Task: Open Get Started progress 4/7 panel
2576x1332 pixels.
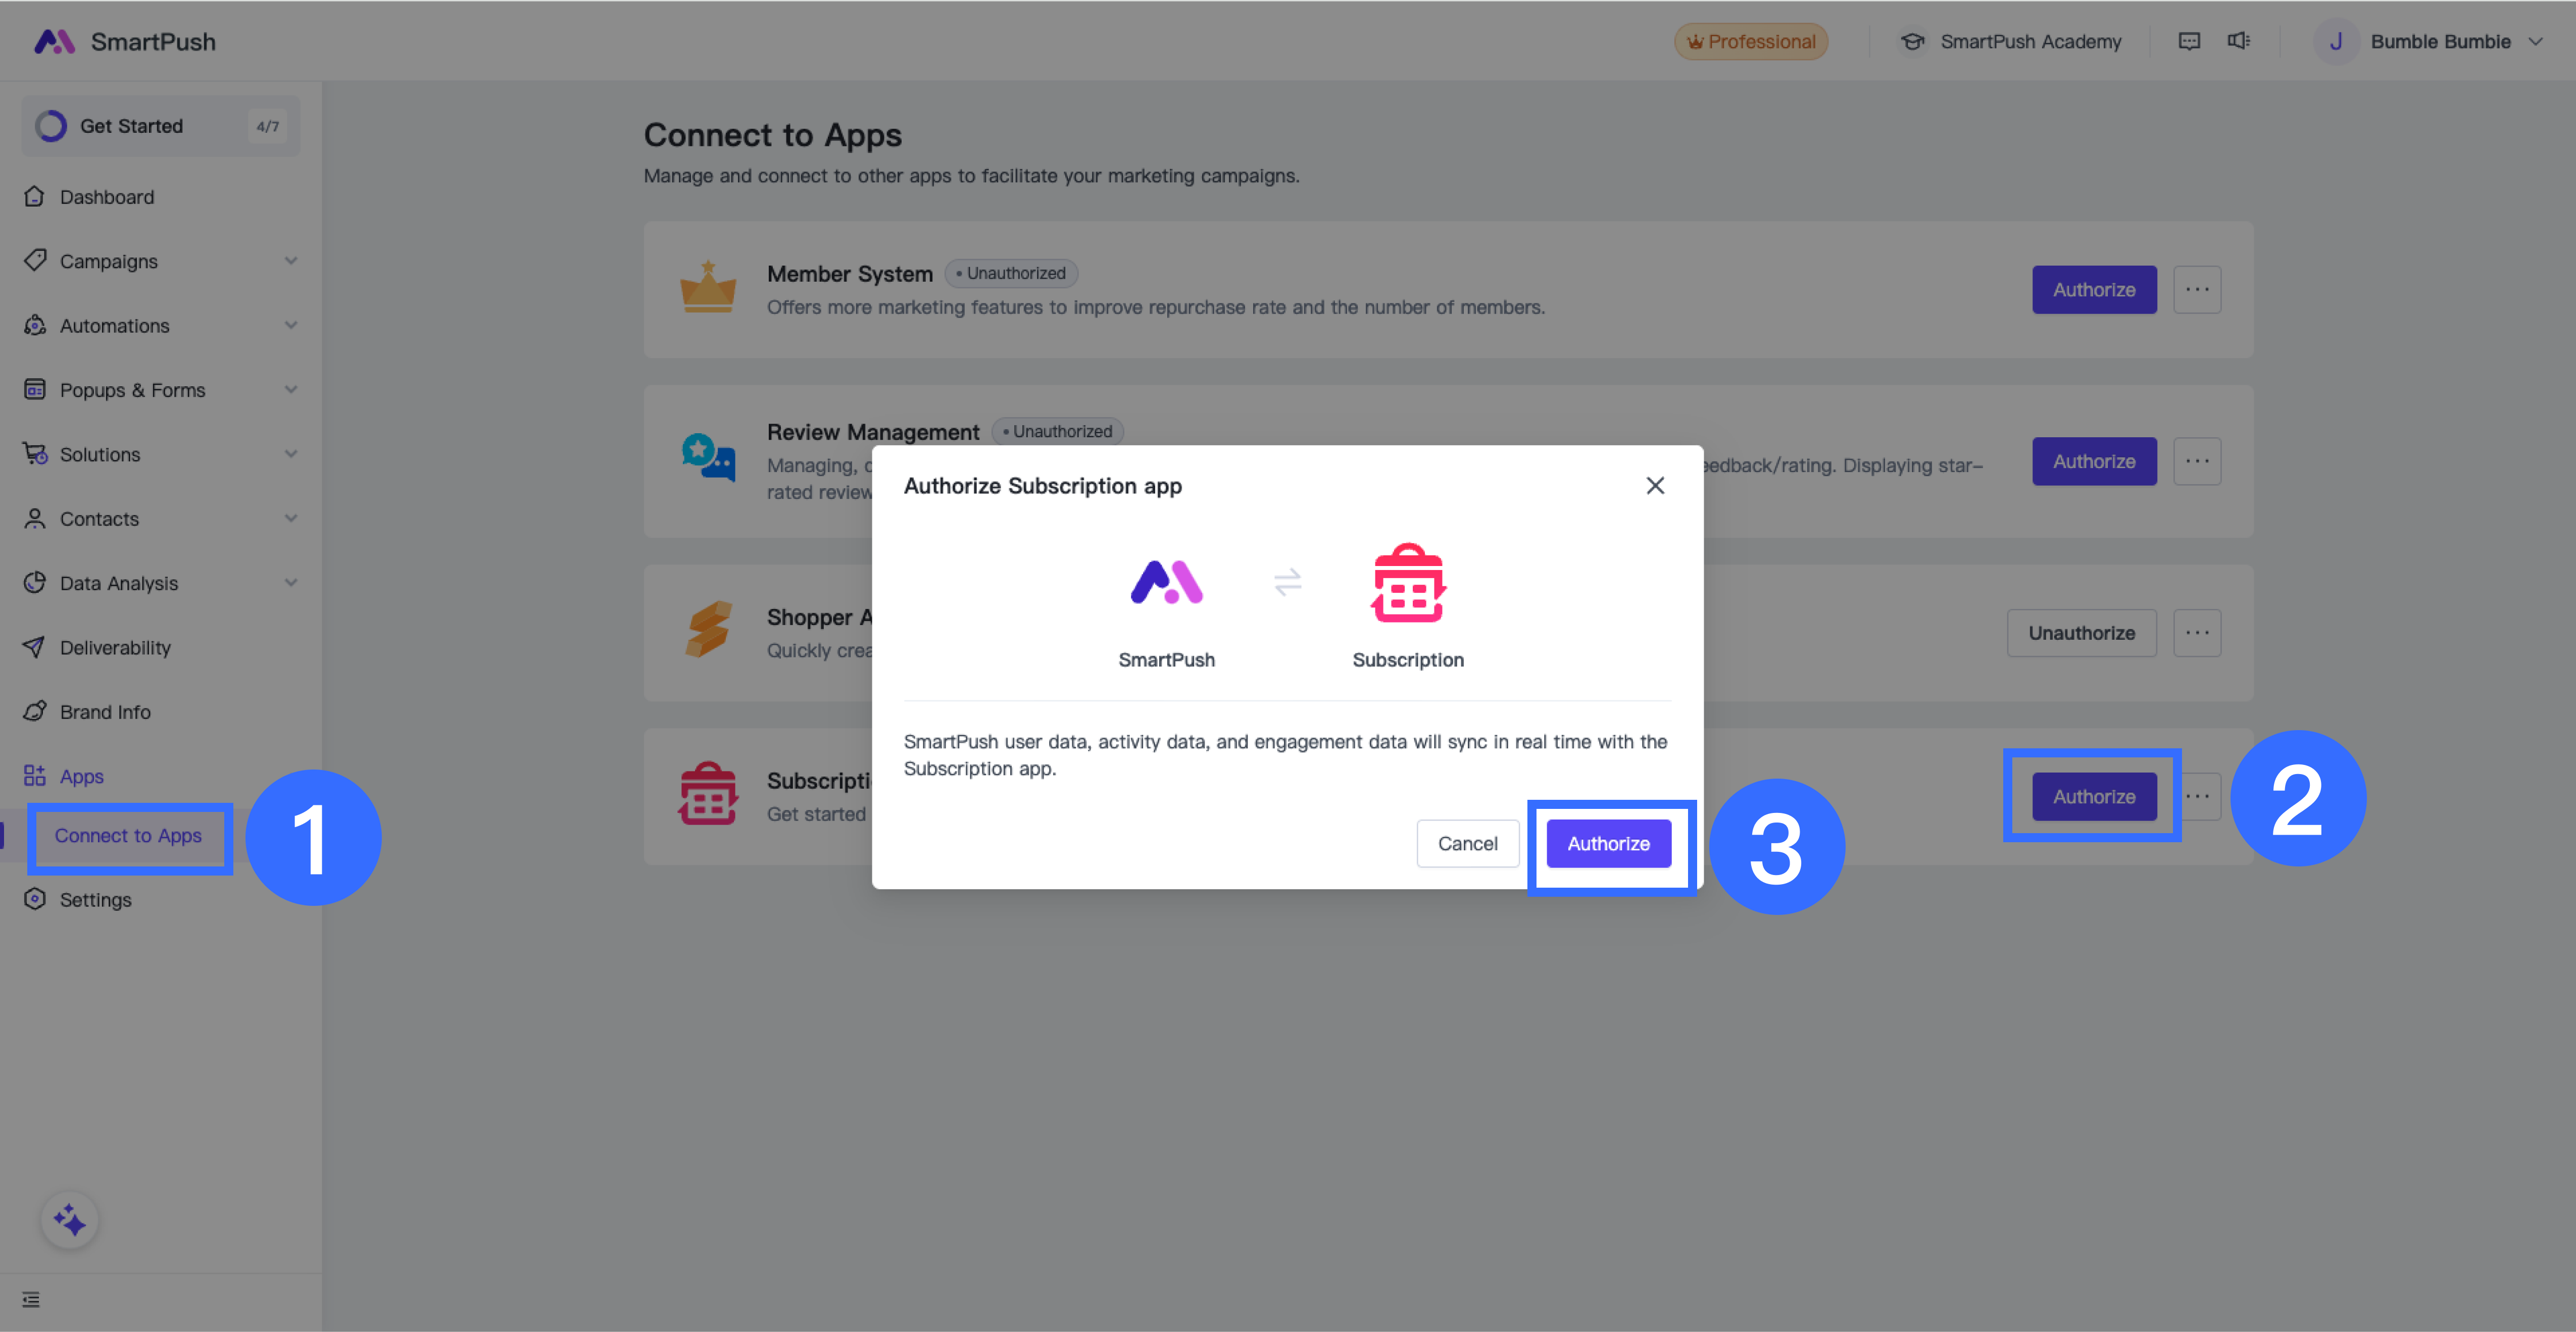Action: point(160,126)
